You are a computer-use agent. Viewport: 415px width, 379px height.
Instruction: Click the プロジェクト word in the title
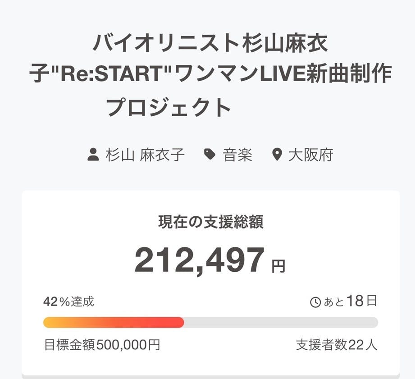click(169, 107)
